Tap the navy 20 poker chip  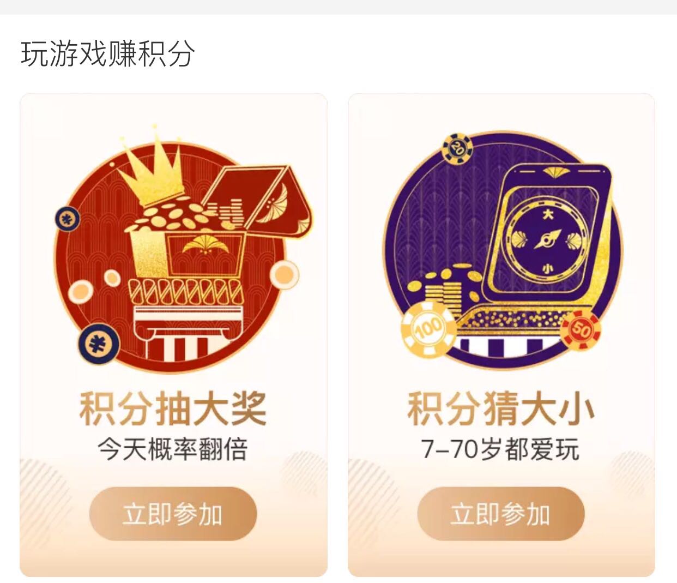[457, 148]
